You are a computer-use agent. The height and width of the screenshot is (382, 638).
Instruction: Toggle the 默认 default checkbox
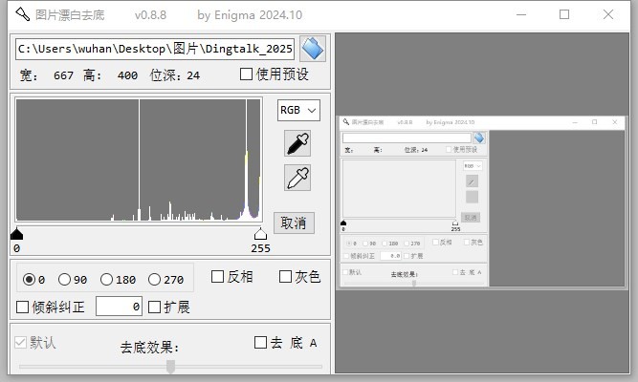(20, 343)
